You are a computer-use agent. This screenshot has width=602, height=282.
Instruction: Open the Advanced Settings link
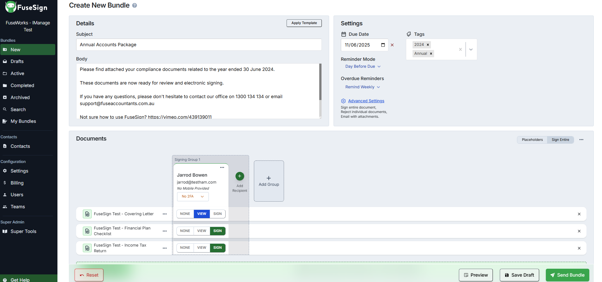pos(366,101)
